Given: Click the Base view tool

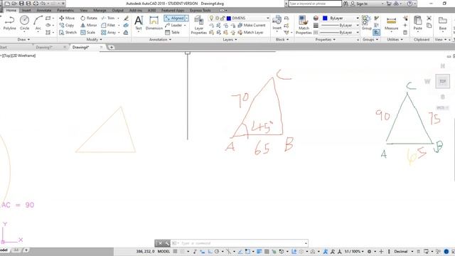Looking at the screenshot, I should click(442, 23).
